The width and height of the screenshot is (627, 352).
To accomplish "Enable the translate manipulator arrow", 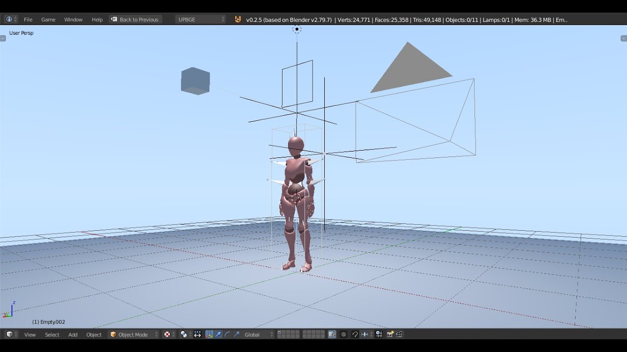I will coord(218,334).
